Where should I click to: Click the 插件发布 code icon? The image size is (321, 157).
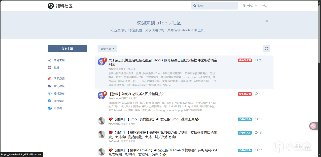pyautogui.click(x=49, y=93)
